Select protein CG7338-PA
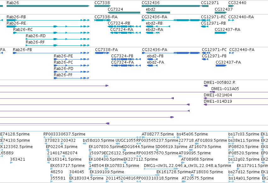The height and width of the screenshot is (183, 268). pos(102,53)
